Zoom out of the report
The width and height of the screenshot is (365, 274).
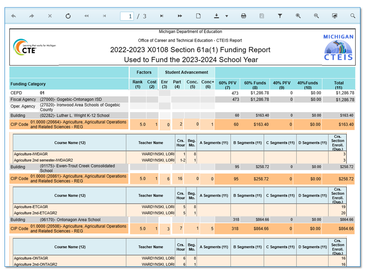click(316, 16)
